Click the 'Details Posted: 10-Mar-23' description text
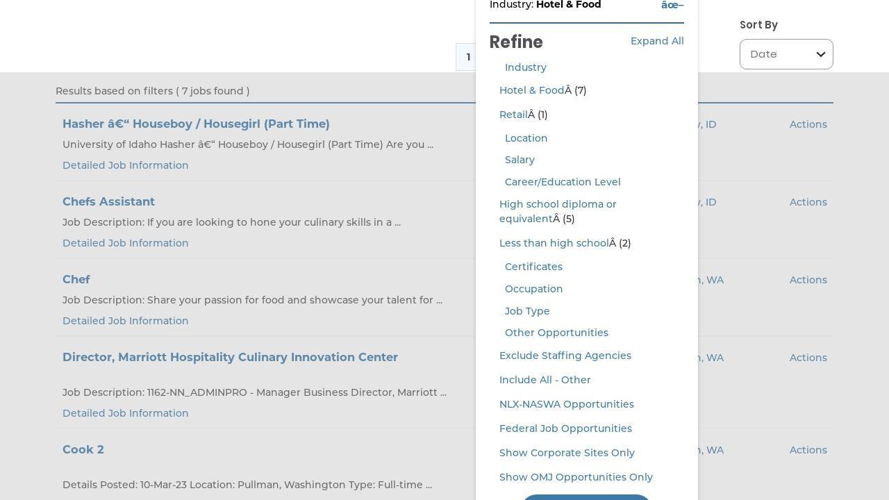The height and width of the screenshot is (500, 889). 247,485
